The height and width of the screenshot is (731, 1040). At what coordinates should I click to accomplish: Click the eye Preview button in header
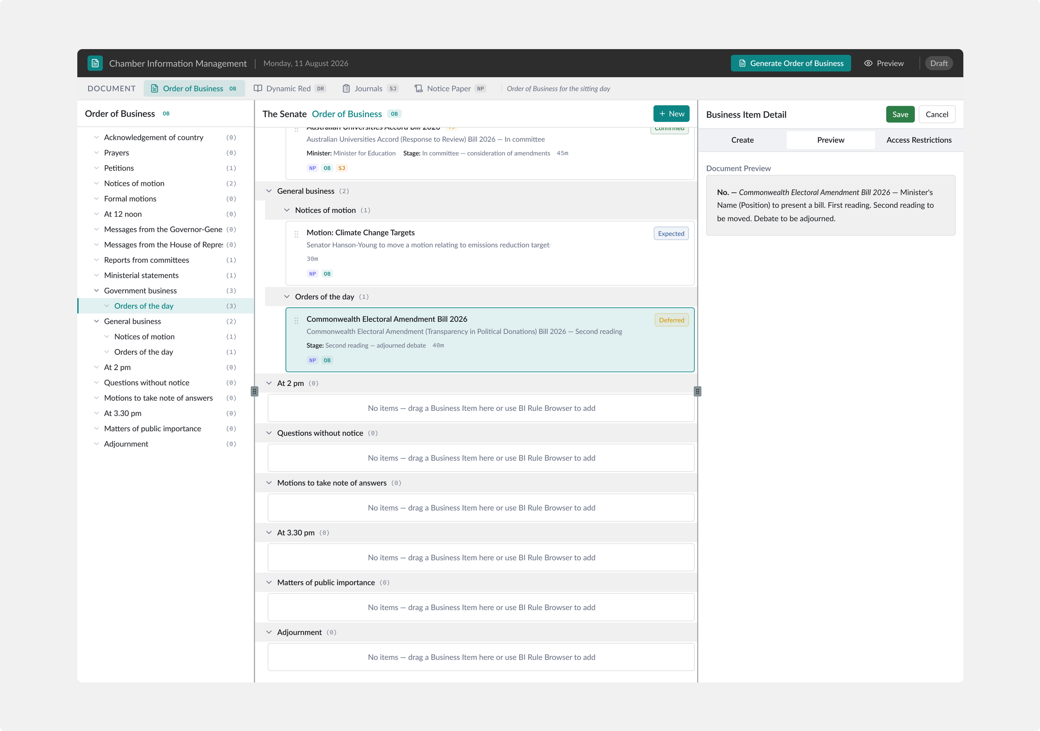(x=884, y=63)
